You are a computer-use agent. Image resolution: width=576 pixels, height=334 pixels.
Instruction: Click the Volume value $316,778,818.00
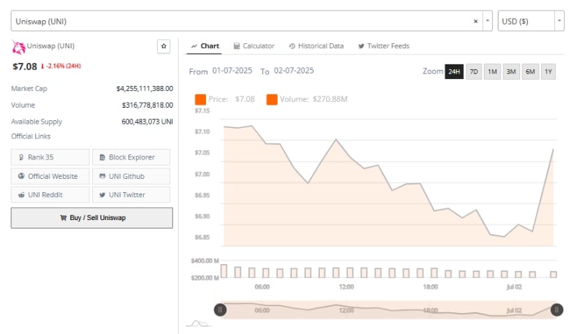tap(147, 106)
